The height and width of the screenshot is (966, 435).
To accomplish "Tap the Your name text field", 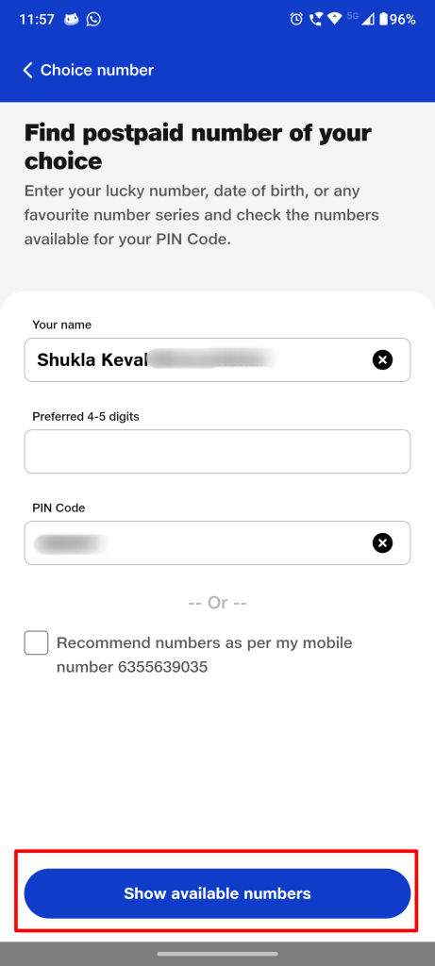I will pos(217,359).
